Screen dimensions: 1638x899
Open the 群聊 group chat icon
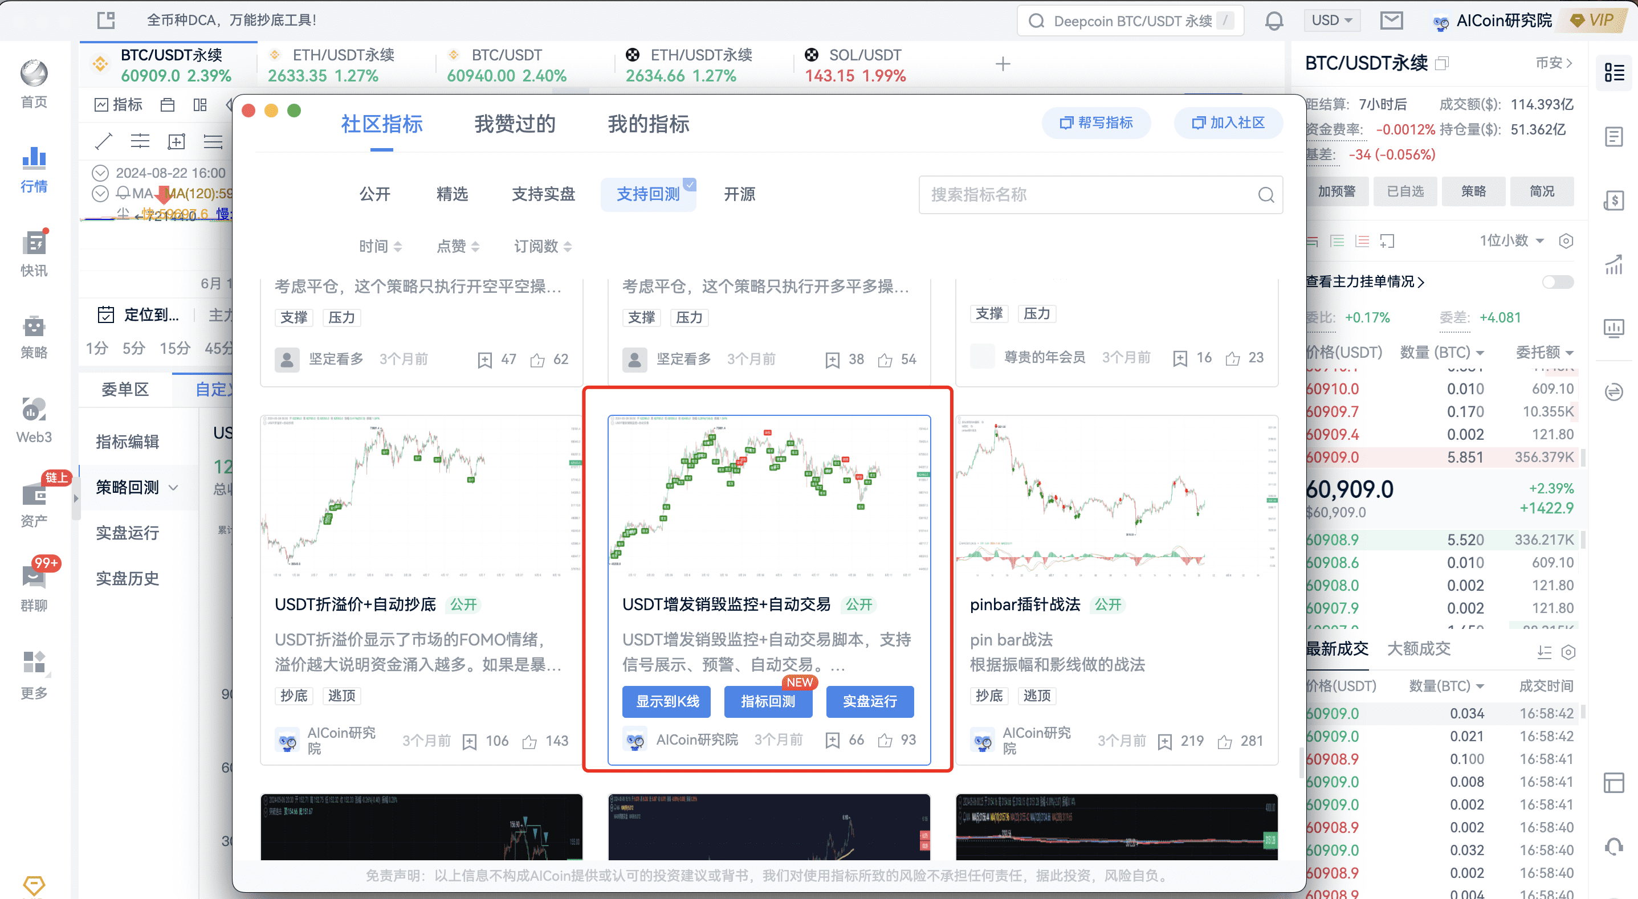(34, 577)
